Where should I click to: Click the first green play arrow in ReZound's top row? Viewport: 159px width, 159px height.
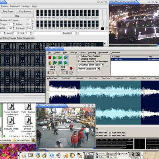click(55, 58)
